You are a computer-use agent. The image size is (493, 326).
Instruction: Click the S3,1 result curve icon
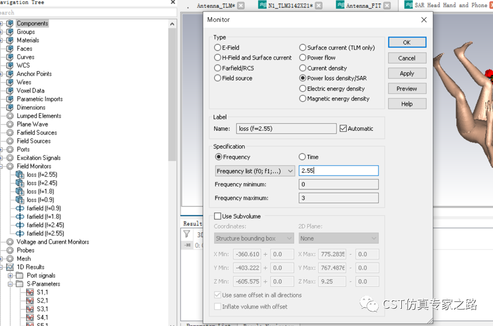click(30, 309)
